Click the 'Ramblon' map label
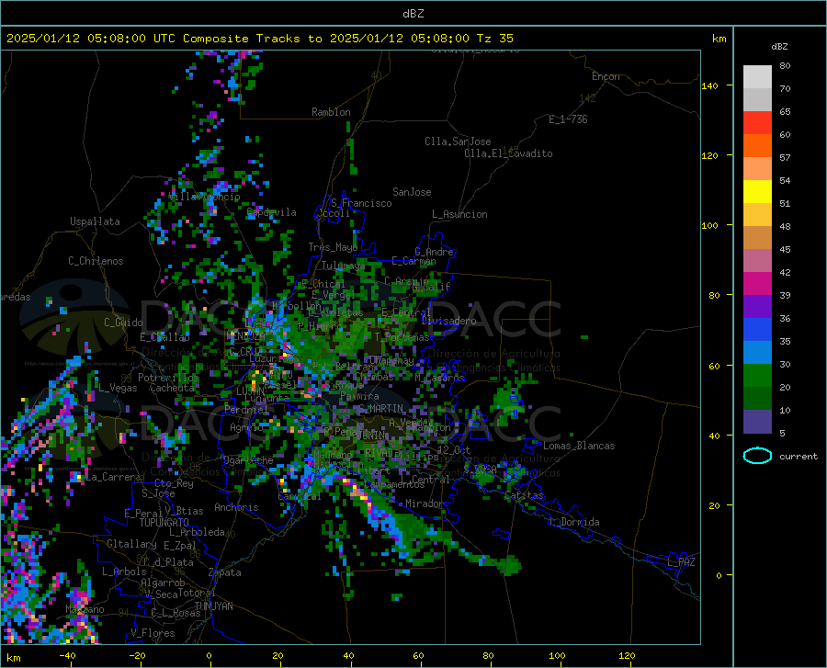The width and height of the screenshot is (827, 668). tap(331, 112)
